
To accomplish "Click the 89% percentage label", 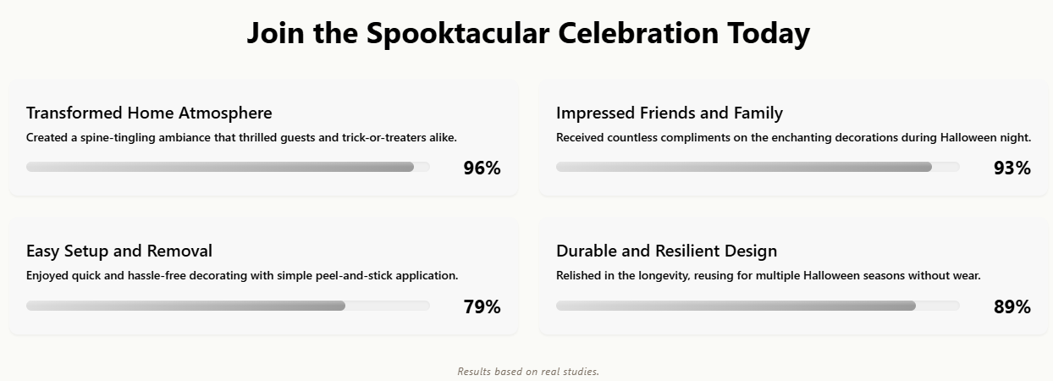I will (x=1012, y=306).
